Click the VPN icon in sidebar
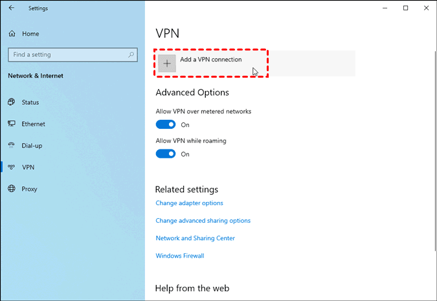Viewport: 437px width, 301px height. click(x=11, y=167)
